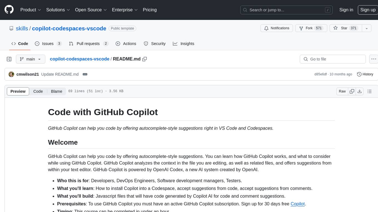Click the Public template label

click(122, 28)
